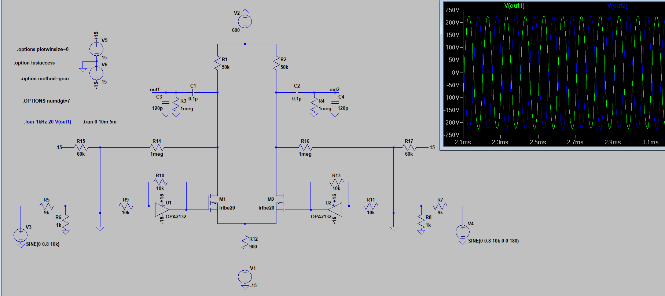Select the U2 OPA2132 op-amp symbol
This screenshot has width=665, height=296.
click(335, 210)
